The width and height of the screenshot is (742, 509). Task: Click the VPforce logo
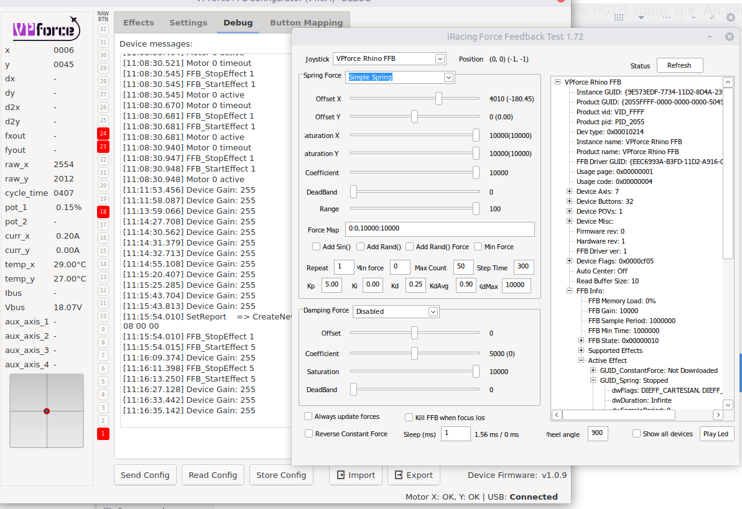click(47, 29)
